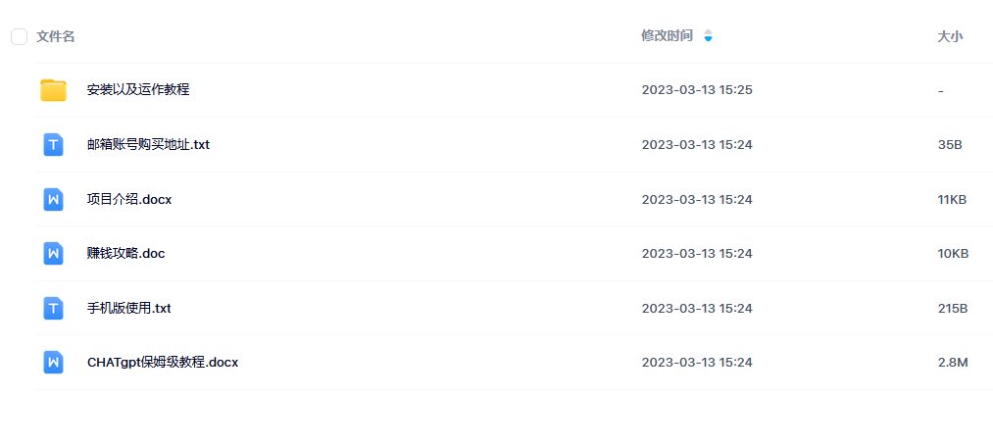This screenshot has width=993, height=446.
Task: Sort files by the 大小 column header
Action: (x=950, y=36)
